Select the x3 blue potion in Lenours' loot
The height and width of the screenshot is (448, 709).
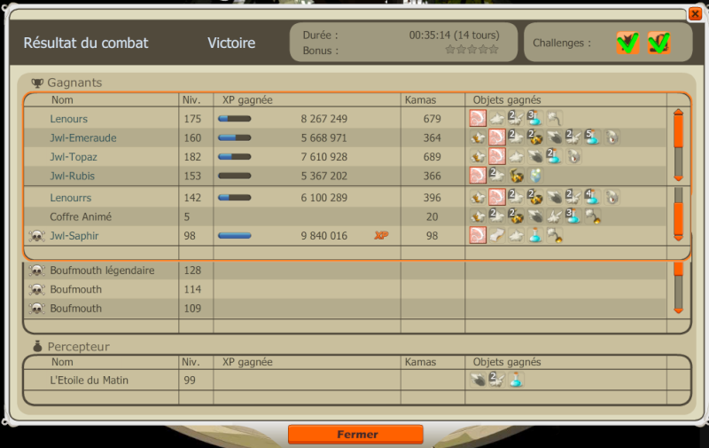coord(535,119)
